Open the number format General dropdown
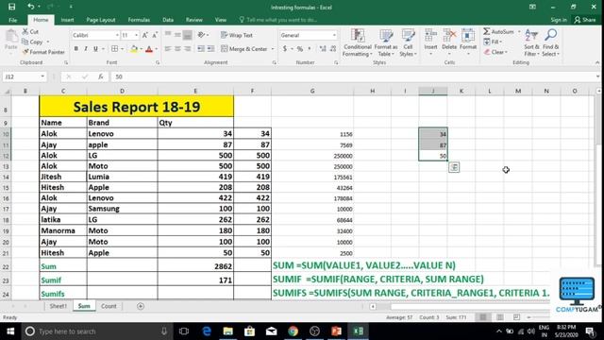The height and width of the screenshot is (340, 604). tap(334, 35)
